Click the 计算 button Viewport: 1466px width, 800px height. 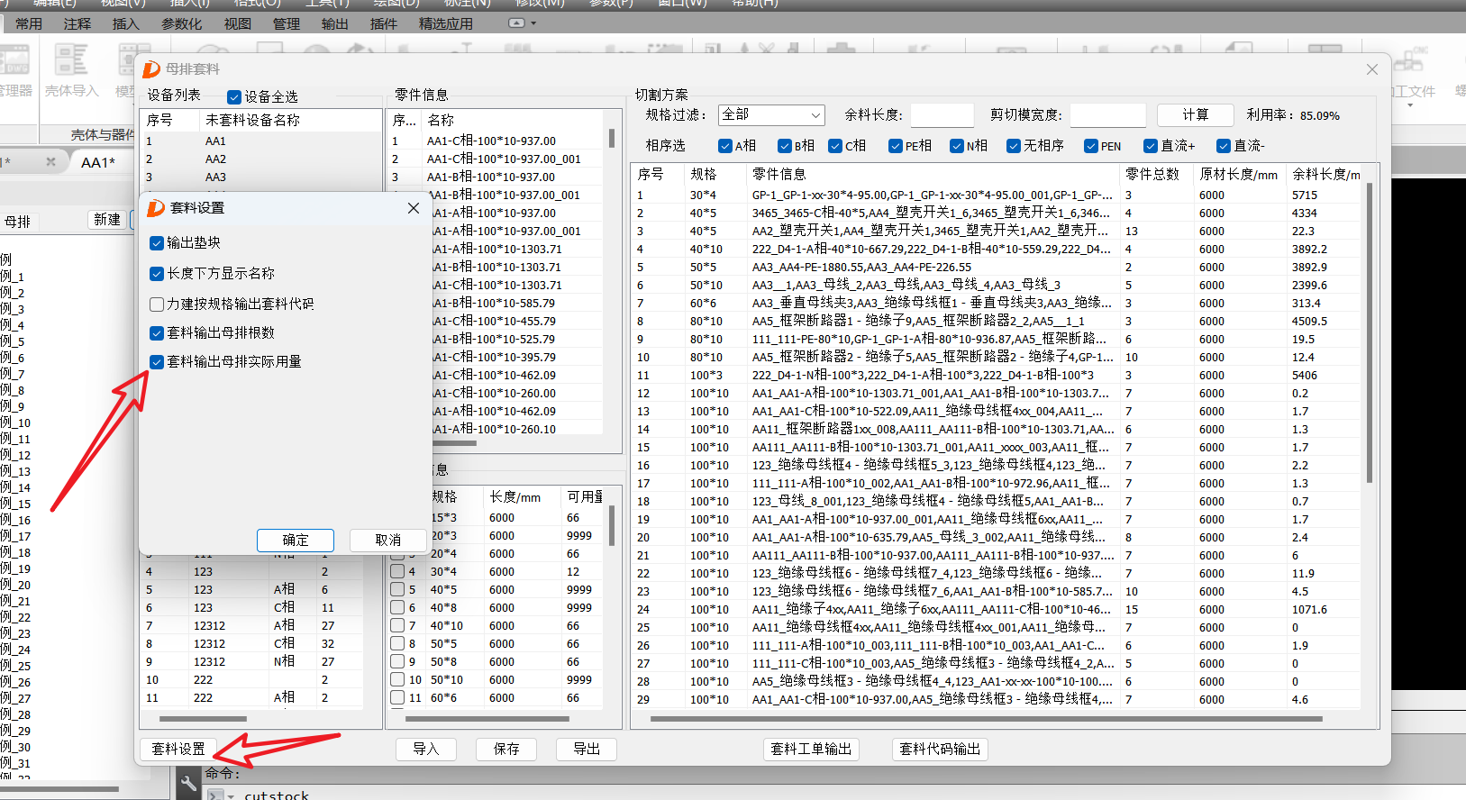click(1196, 115)
